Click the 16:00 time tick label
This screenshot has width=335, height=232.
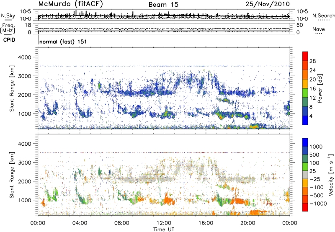[x=206, y=223]
